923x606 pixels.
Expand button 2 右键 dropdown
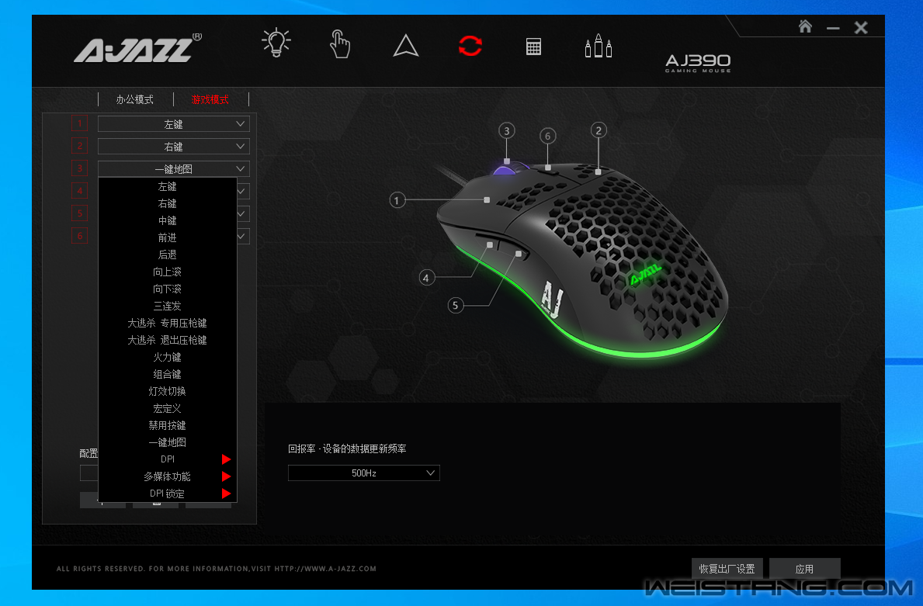point(174,147)
